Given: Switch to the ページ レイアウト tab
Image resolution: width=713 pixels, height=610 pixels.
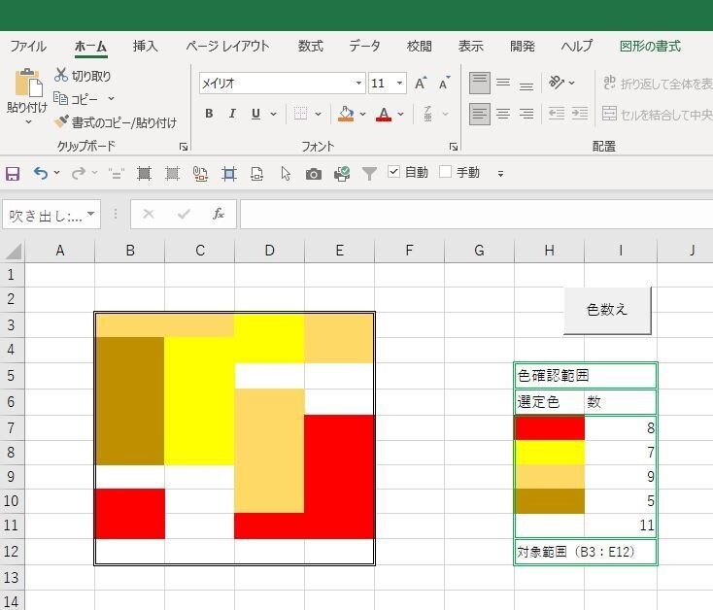Looking at the screenshot, I should 227,47.
